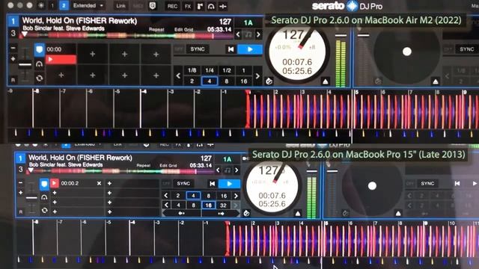Click beat jump forward arrow, bottom deck
Viewport: 479px width, 269px height.
221,214
